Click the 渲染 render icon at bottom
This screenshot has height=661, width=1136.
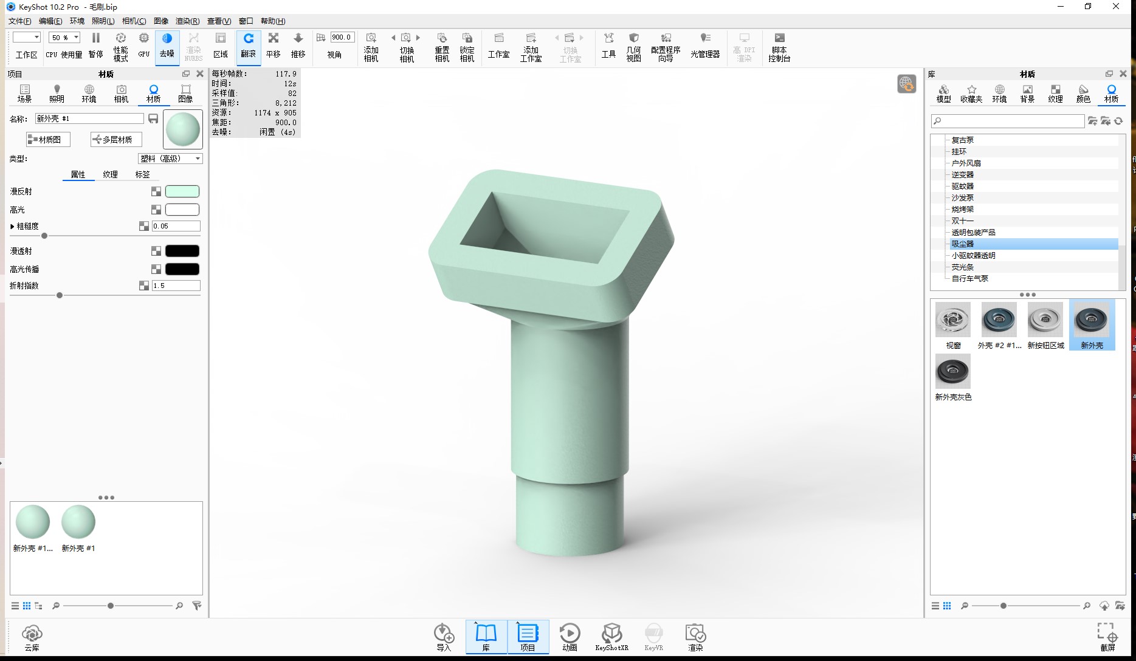click(x=695, y=637)
